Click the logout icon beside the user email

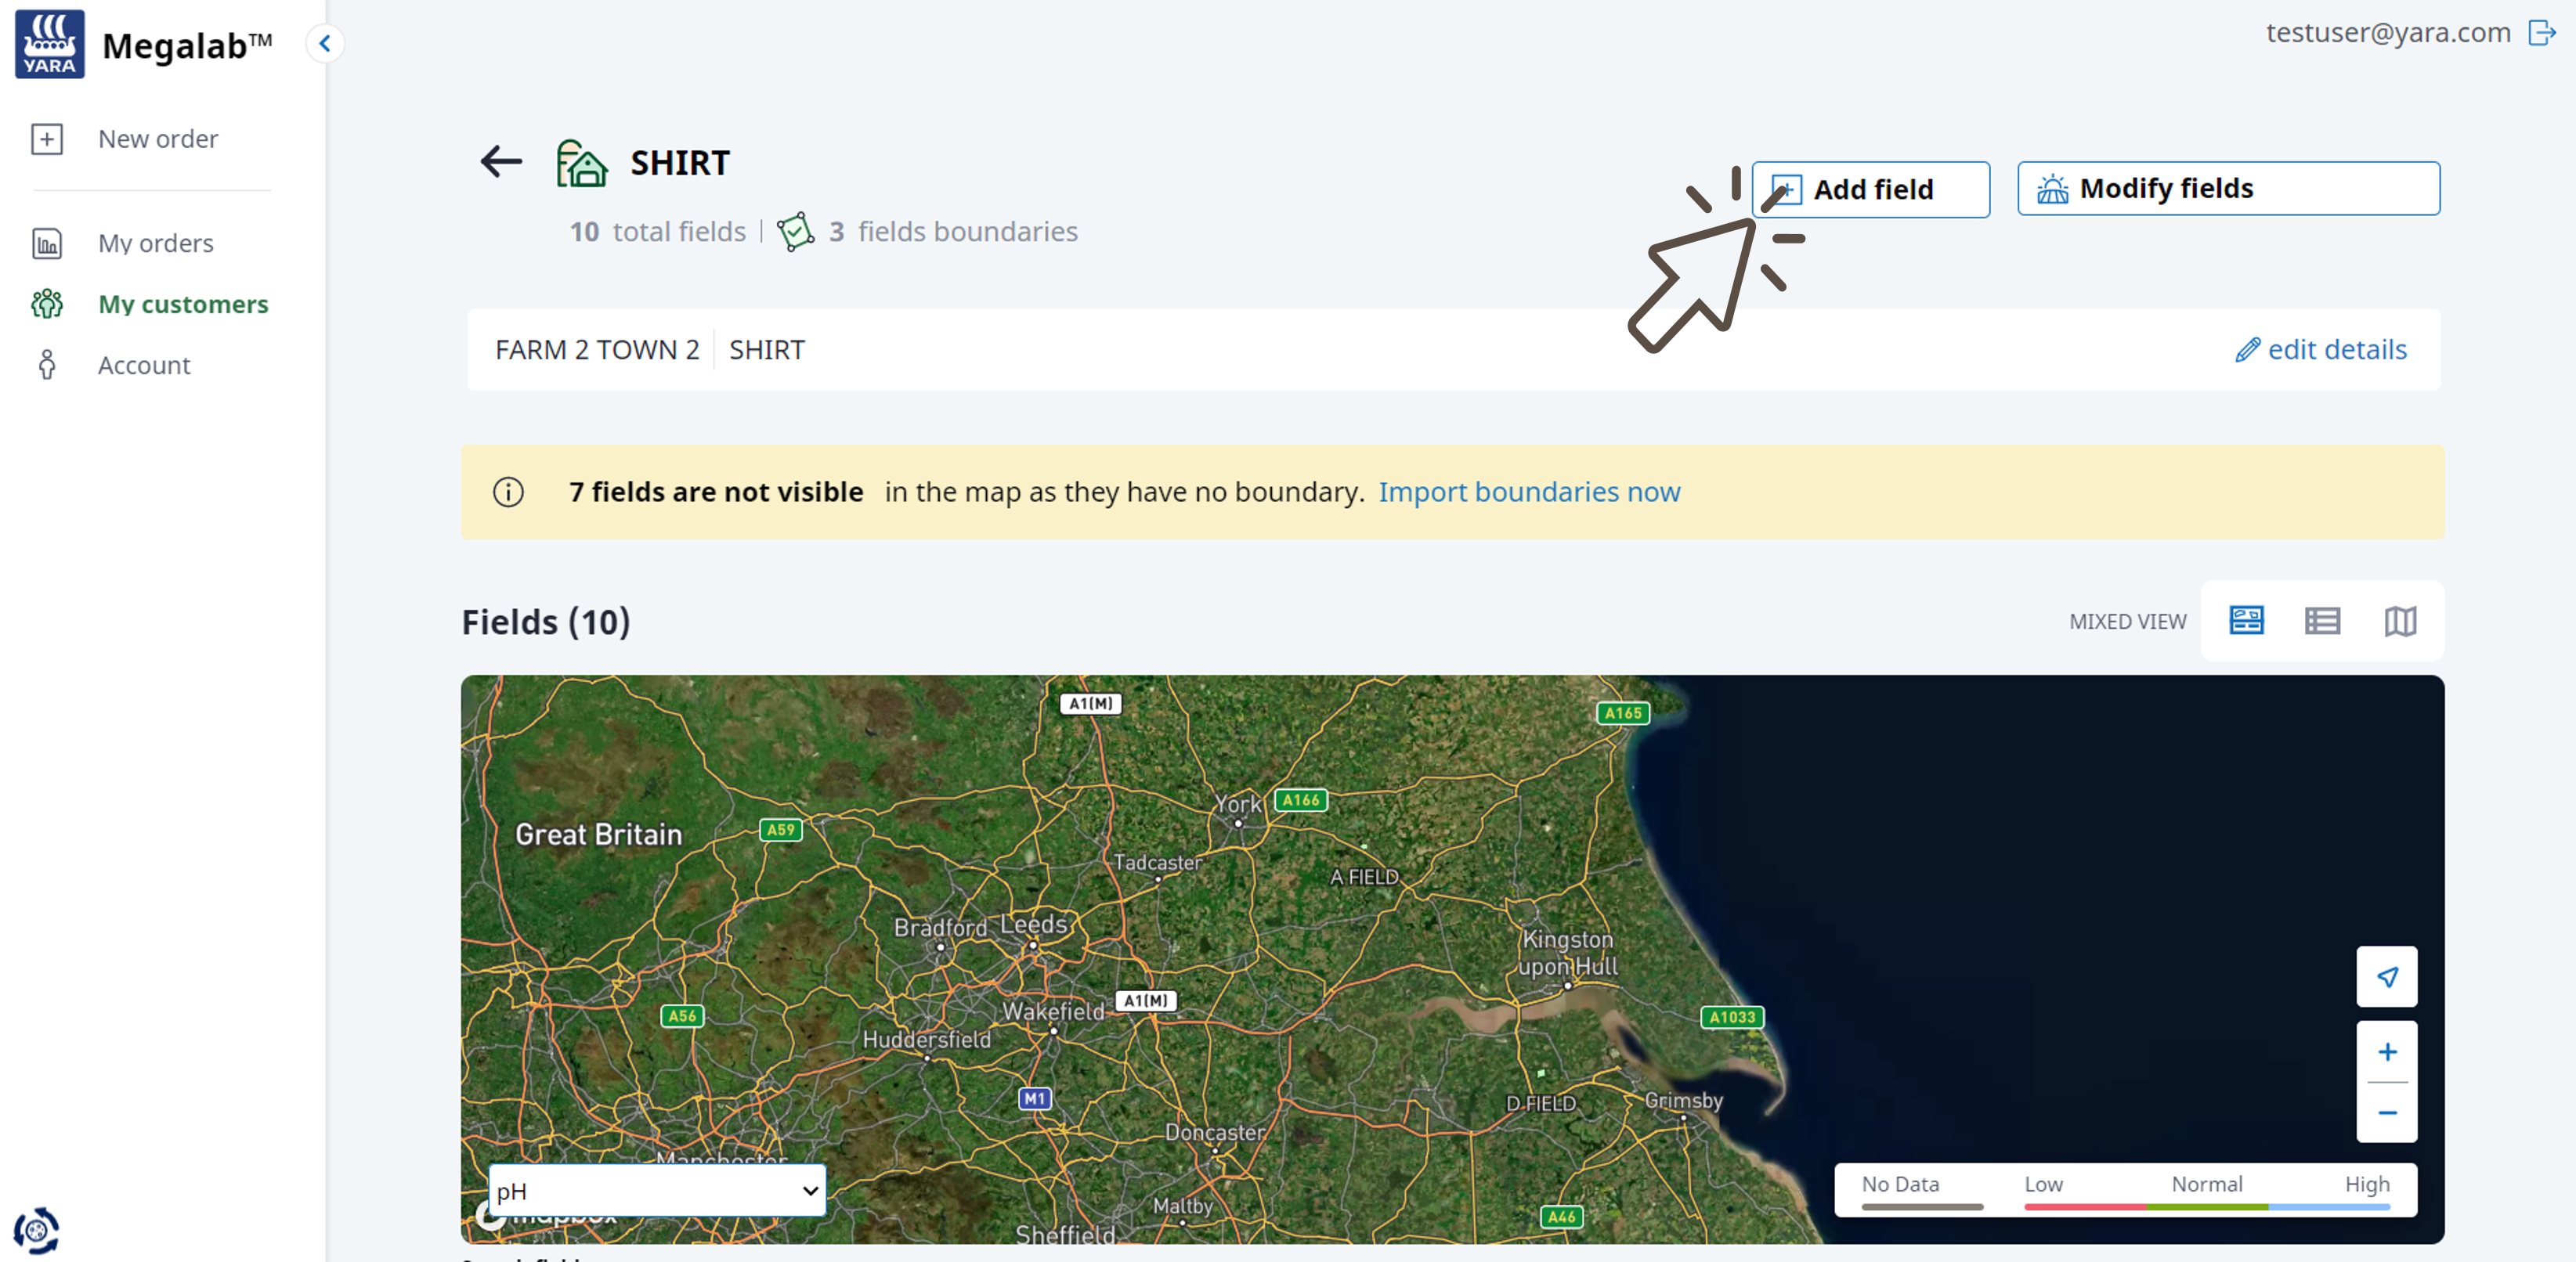(x=2541, y=33)
